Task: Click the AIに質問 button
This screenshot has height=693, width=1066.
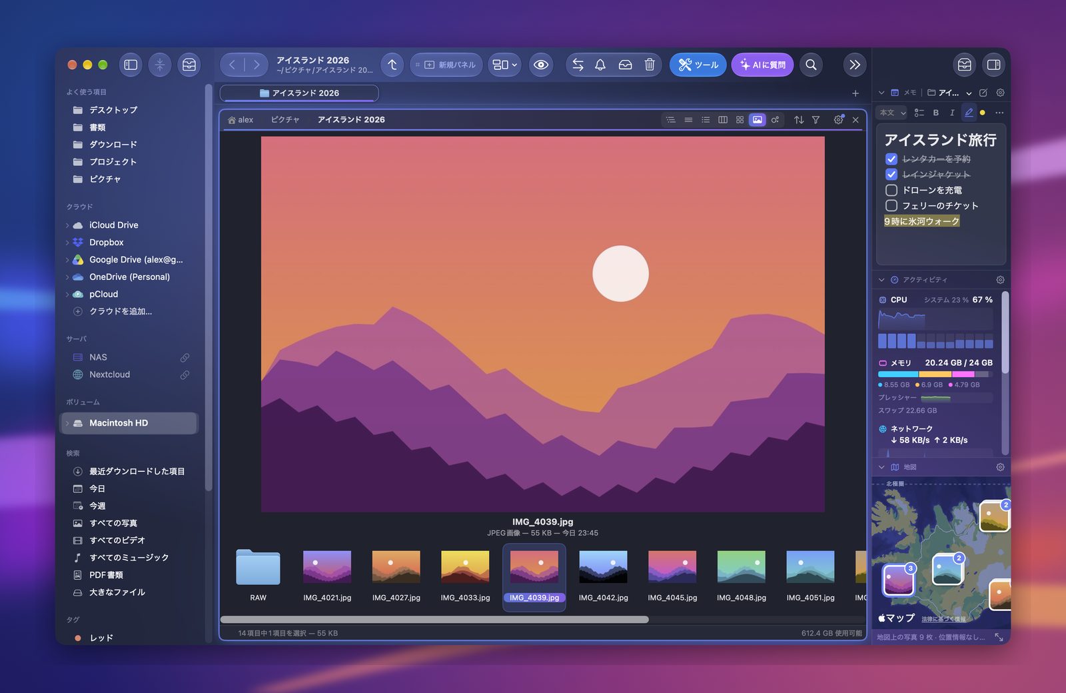Action: 763,65
